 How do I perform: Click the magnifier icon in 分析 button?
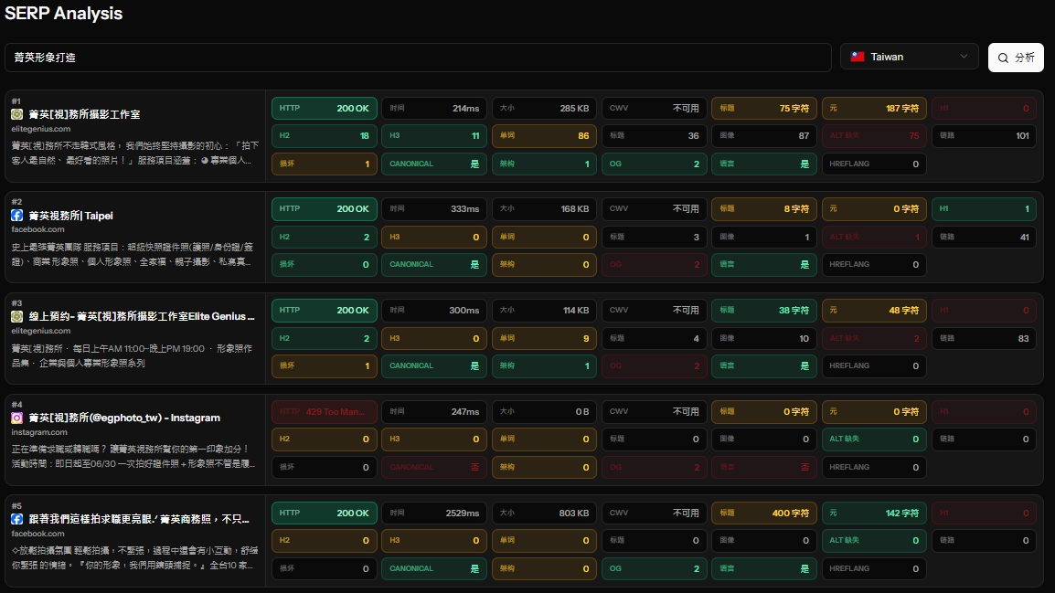click(x=1003, y=58)
